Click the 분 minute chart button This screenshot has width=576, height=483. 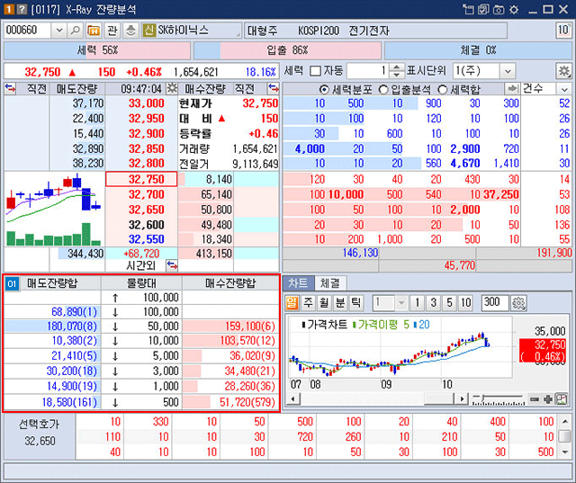click(x=339, y=303)
